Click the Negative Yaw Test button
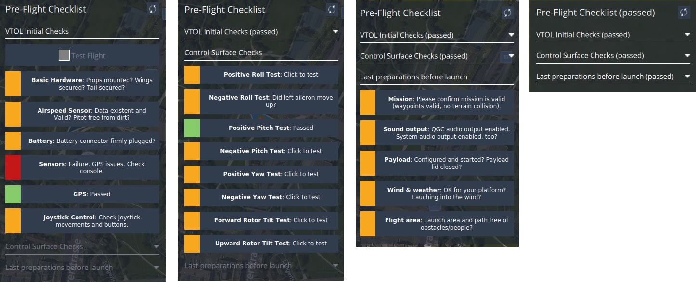This screenshot has width=696, height=282. pos(261,197)
